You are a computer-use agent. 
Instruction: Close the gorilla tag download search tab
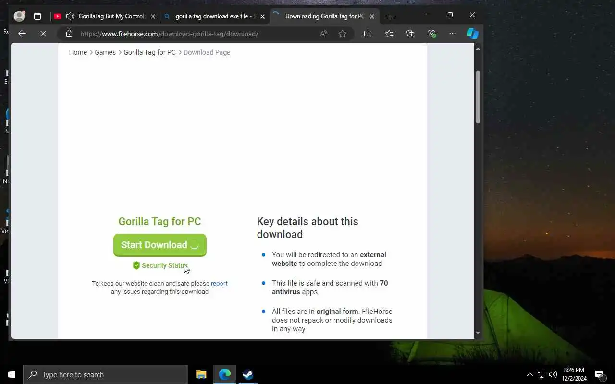pyautogui.click(x=262, y=16)
